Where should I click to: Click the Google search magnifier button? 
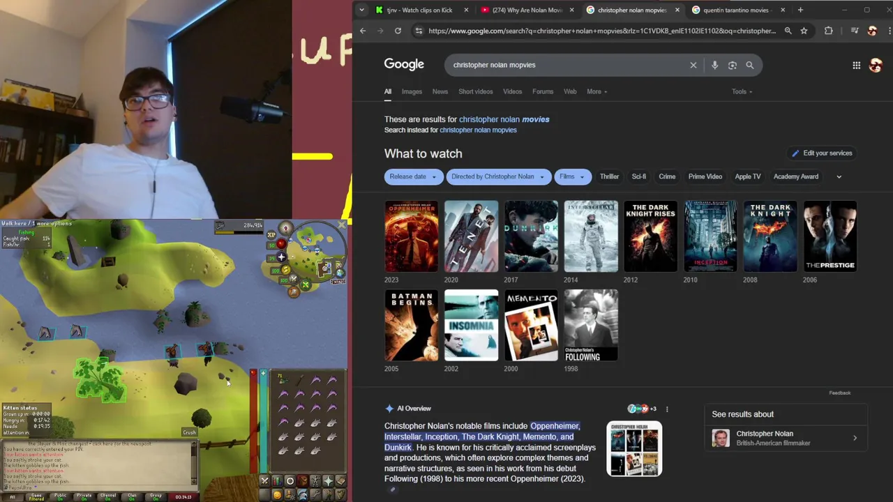[750, 65]
